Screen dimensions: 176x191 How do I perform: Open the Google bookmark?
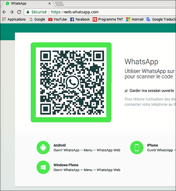(x=37, y=19)
